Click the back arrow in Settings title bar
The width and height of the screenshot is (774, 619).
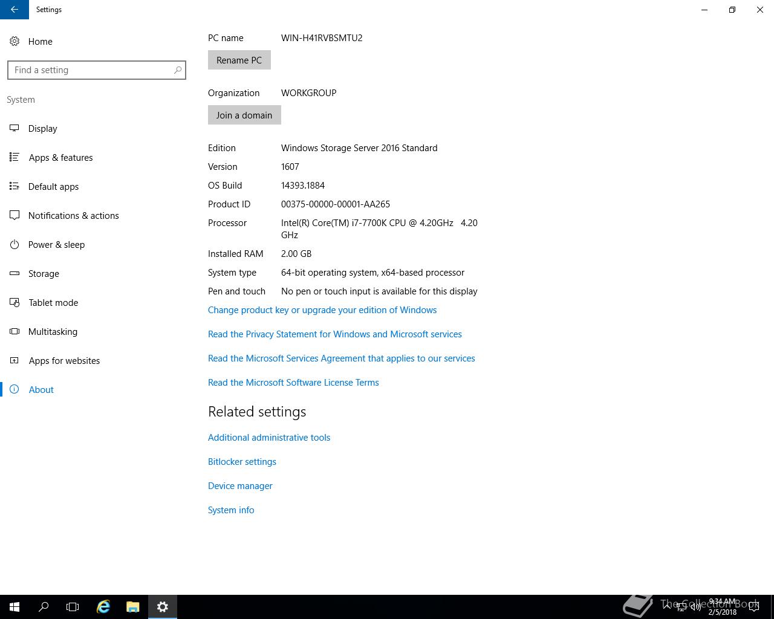(x=15, y=10)
